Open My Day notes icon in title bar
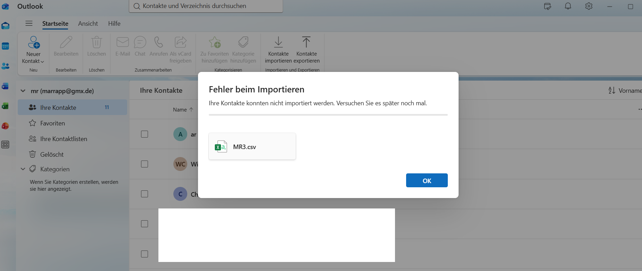 pyautogui.click(x=548, y=6)
